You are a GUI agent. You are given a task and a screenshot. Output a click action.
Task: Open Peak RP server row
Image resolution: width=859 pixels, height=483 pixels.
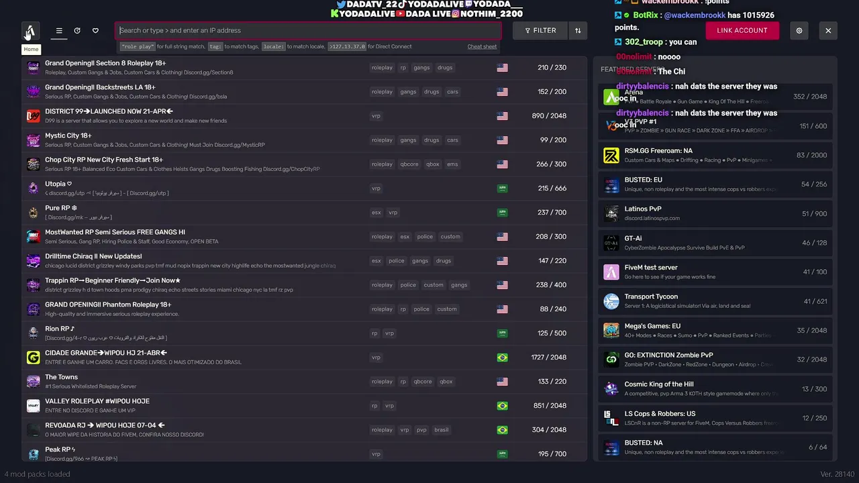pos(305,454)
